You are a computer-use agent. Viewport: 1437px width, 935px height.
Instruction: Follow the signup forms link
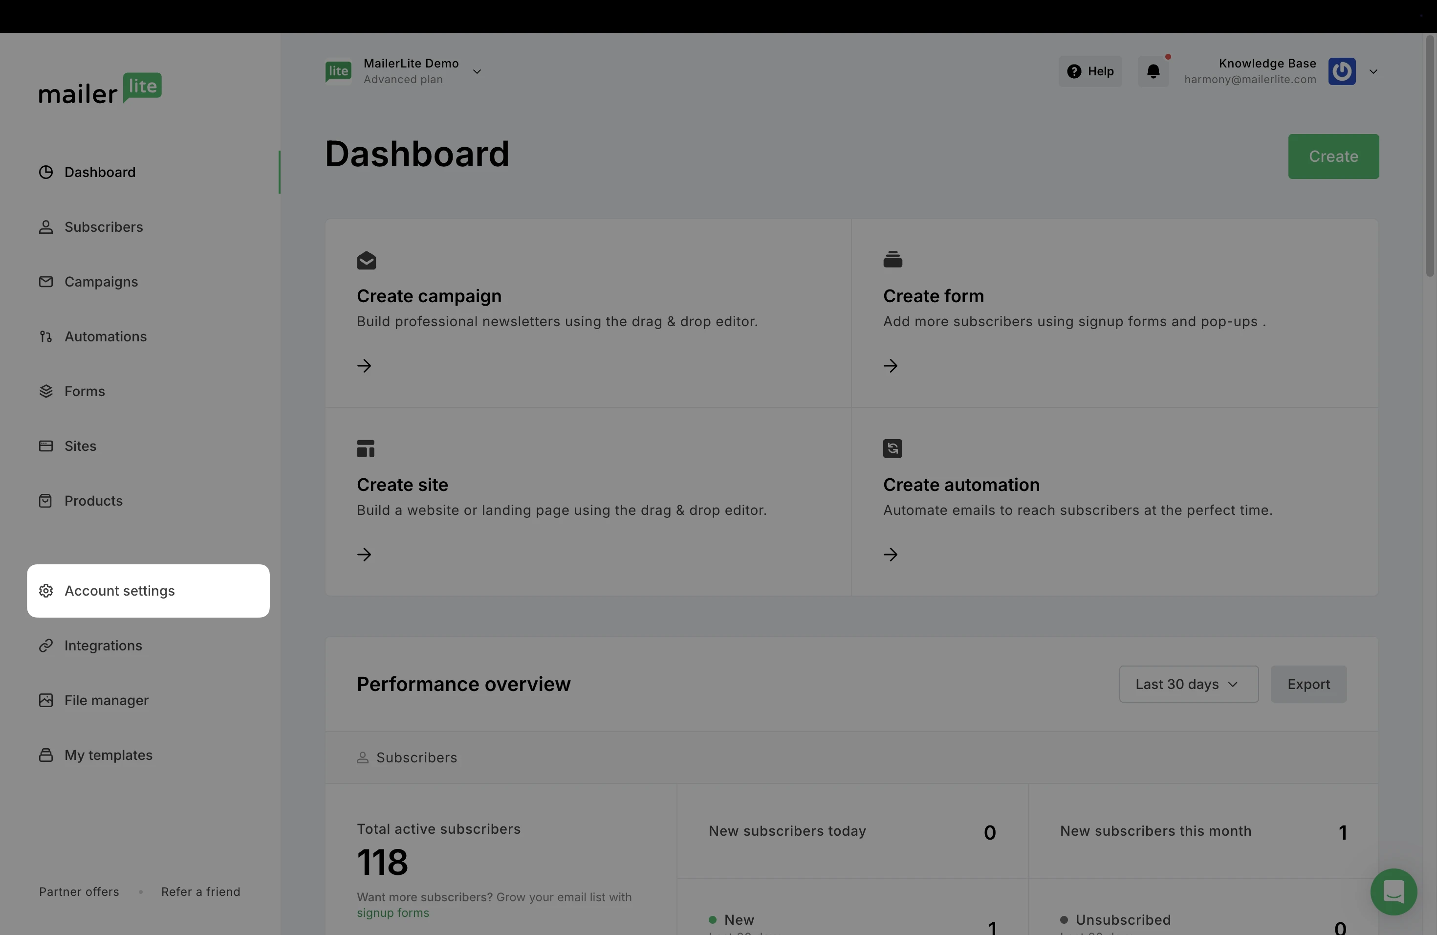(x=392, y=913)
